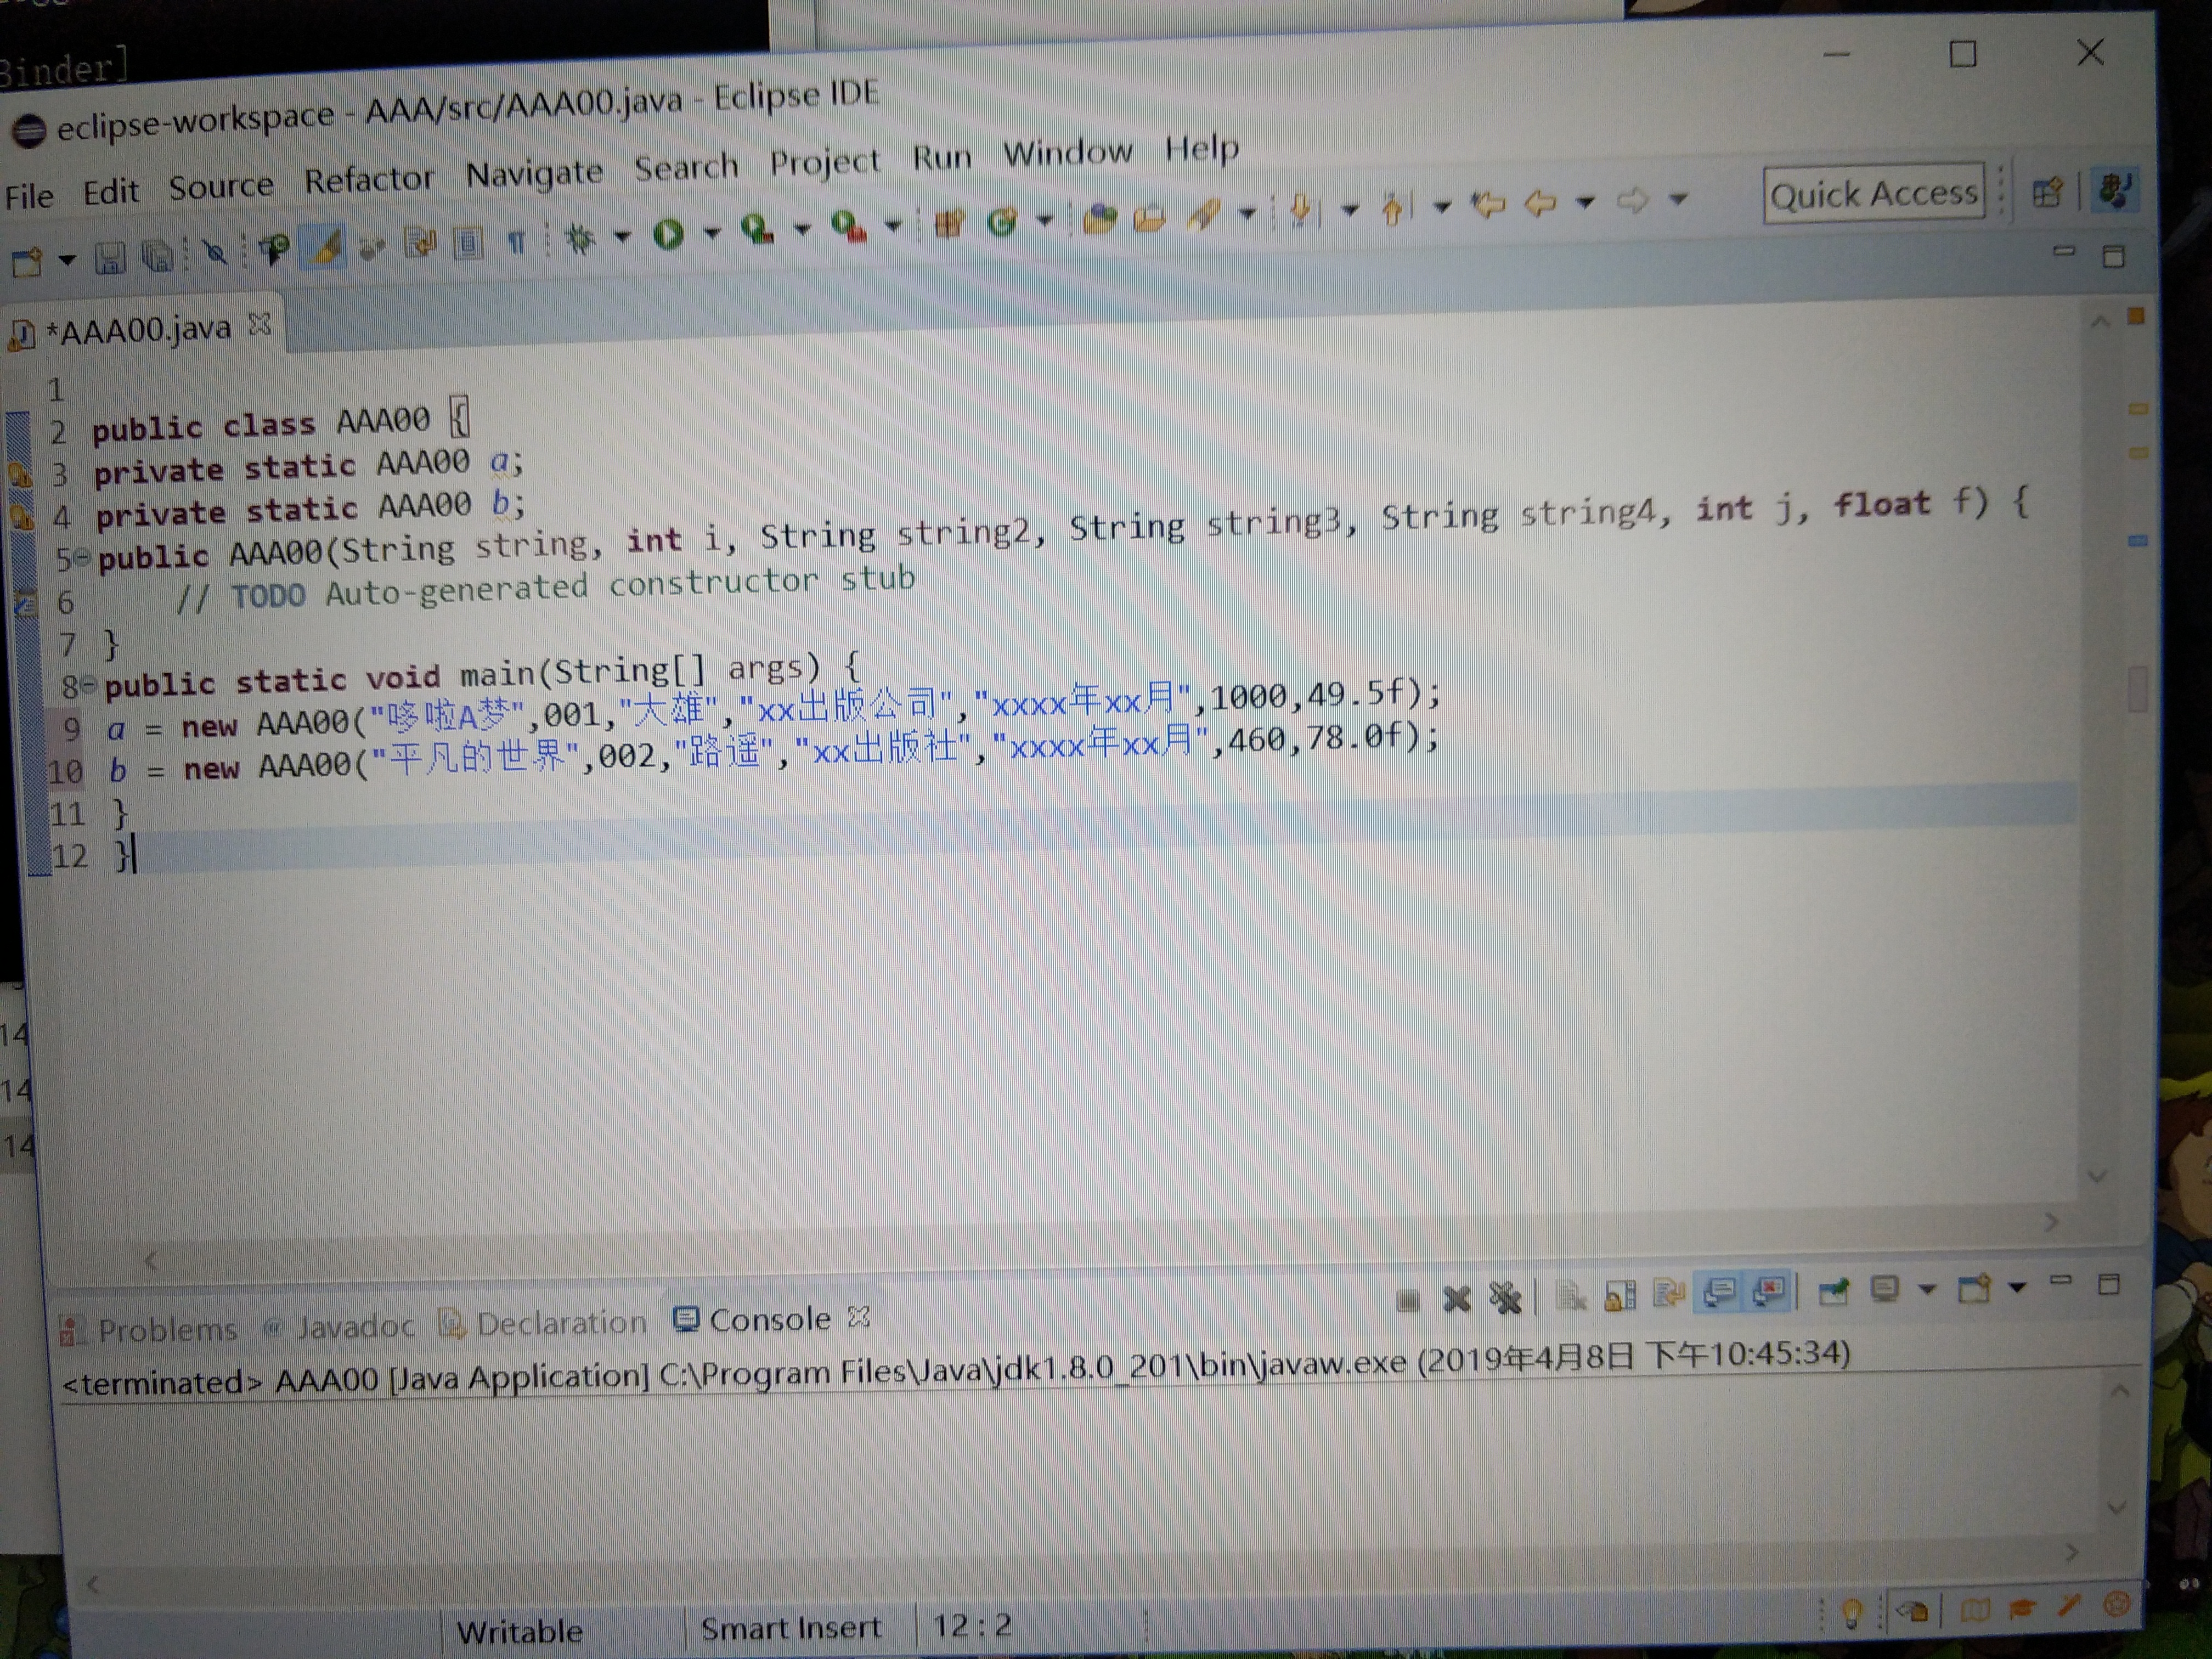The image size is (2212, 1659).
Task: Collapse the main method fold marker at line 8
Action: pos(89,684)
